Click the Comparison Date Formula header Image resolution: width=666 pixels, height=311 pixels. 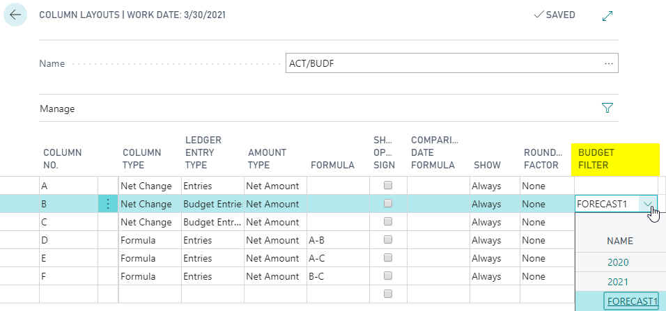[435, 152]
